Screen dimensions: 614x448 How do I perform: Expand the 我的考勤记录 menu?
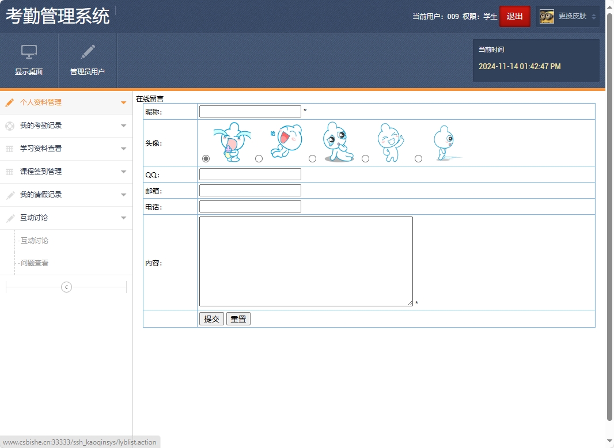pyautogui.click(x=123, y=126)
